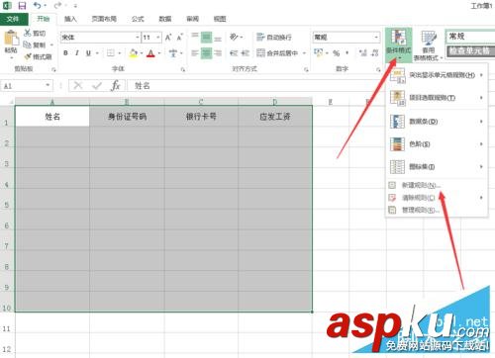
Task: Apply percent style
Action: 336,52
